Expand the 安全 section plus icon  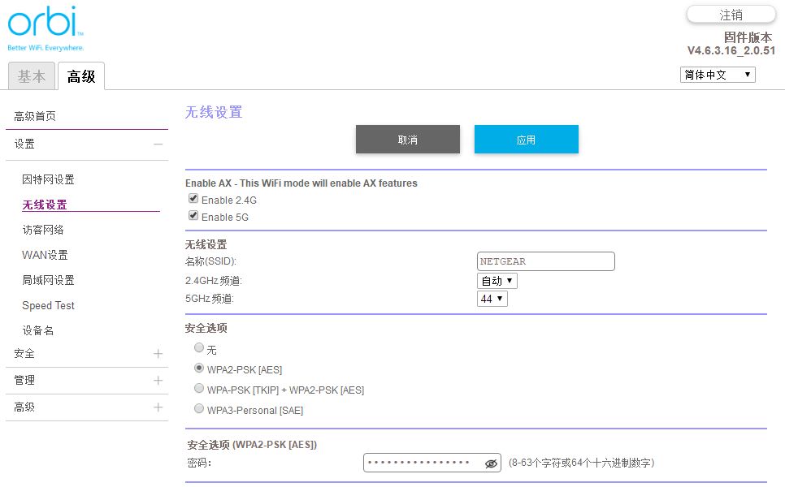pos(158,354)
